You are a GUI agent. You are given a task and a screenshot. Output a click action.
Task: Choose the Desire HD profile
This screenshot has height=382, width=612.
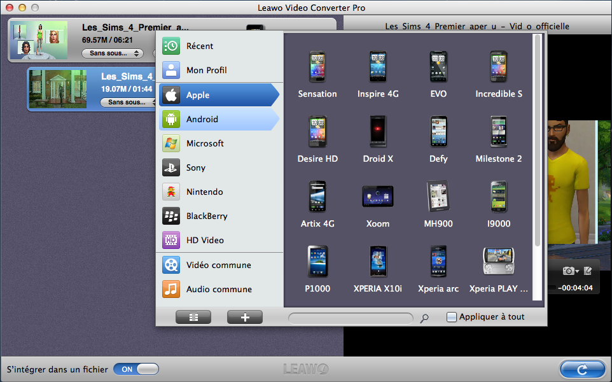(x=317, y=139)
